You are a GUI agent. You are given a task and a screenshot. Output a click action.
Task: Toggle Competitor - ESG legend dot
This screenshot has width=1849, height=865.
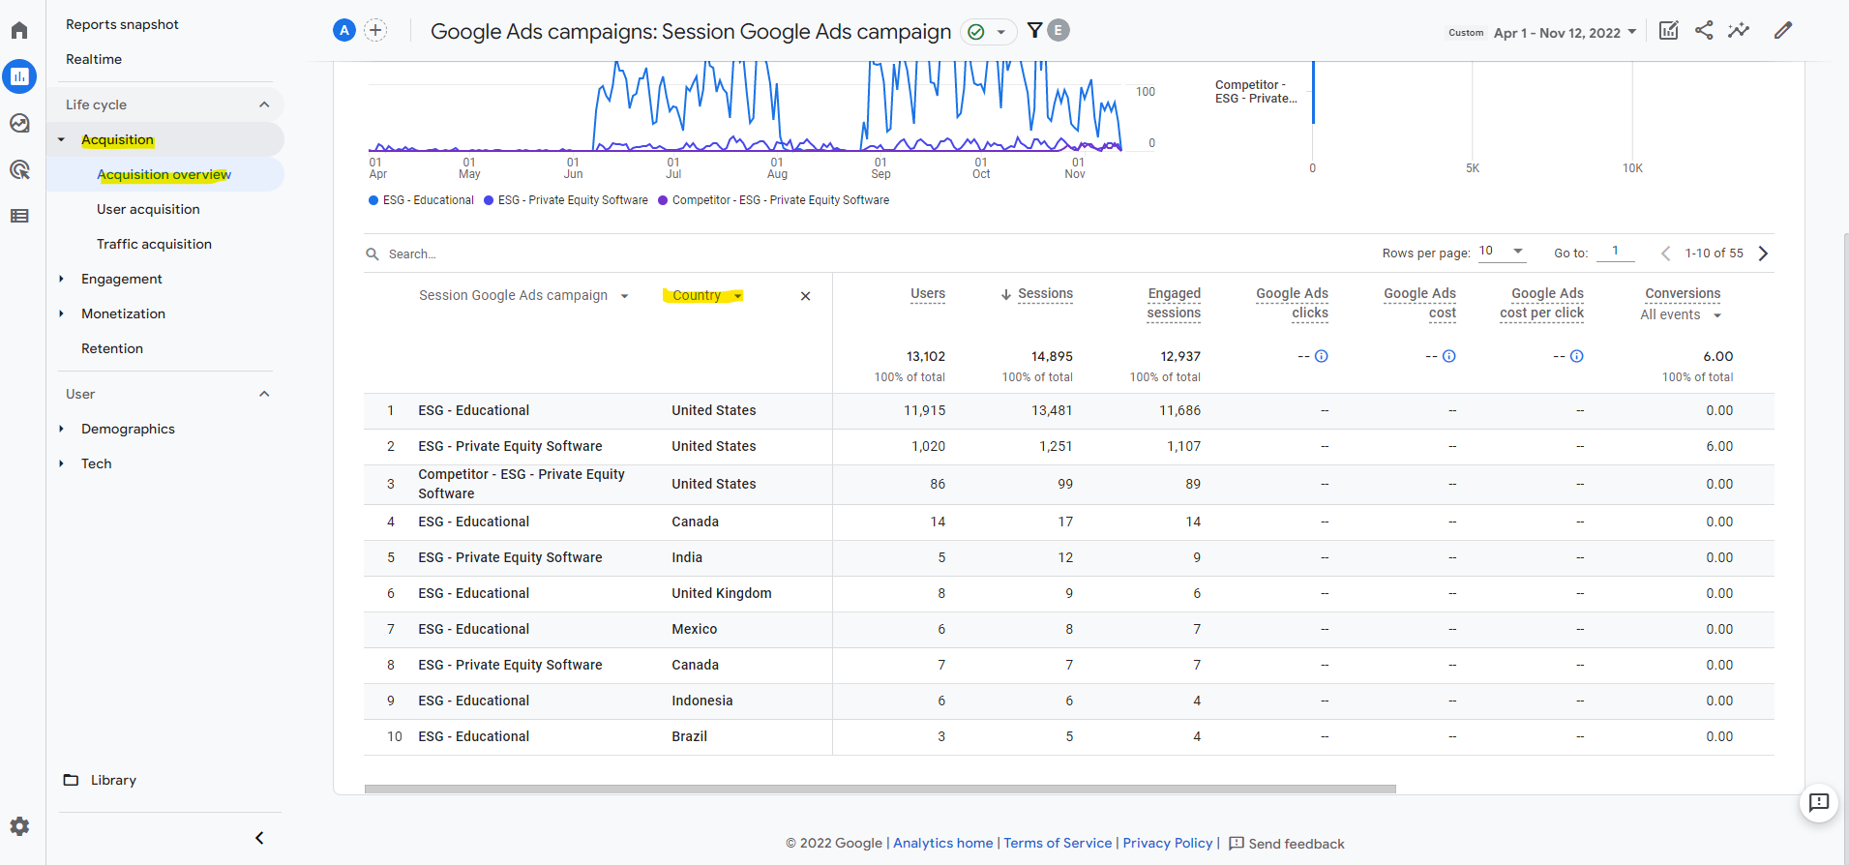click(663, 200)
